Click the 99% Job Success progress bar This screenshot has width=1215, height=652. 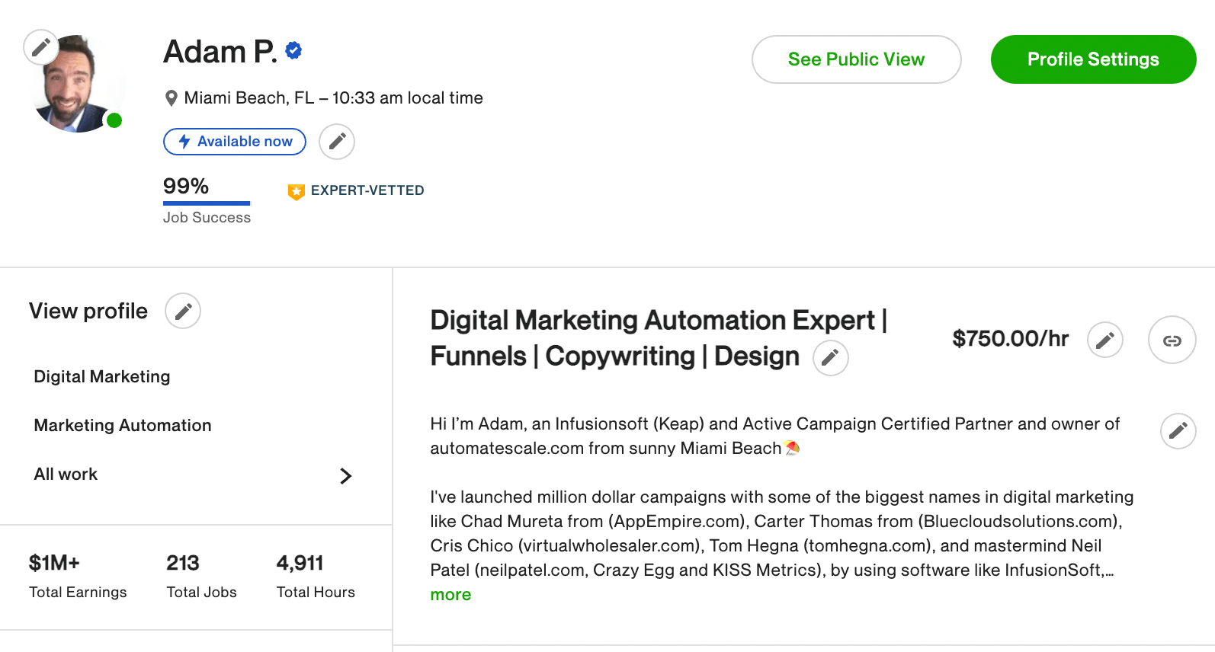tap(207, 203)
